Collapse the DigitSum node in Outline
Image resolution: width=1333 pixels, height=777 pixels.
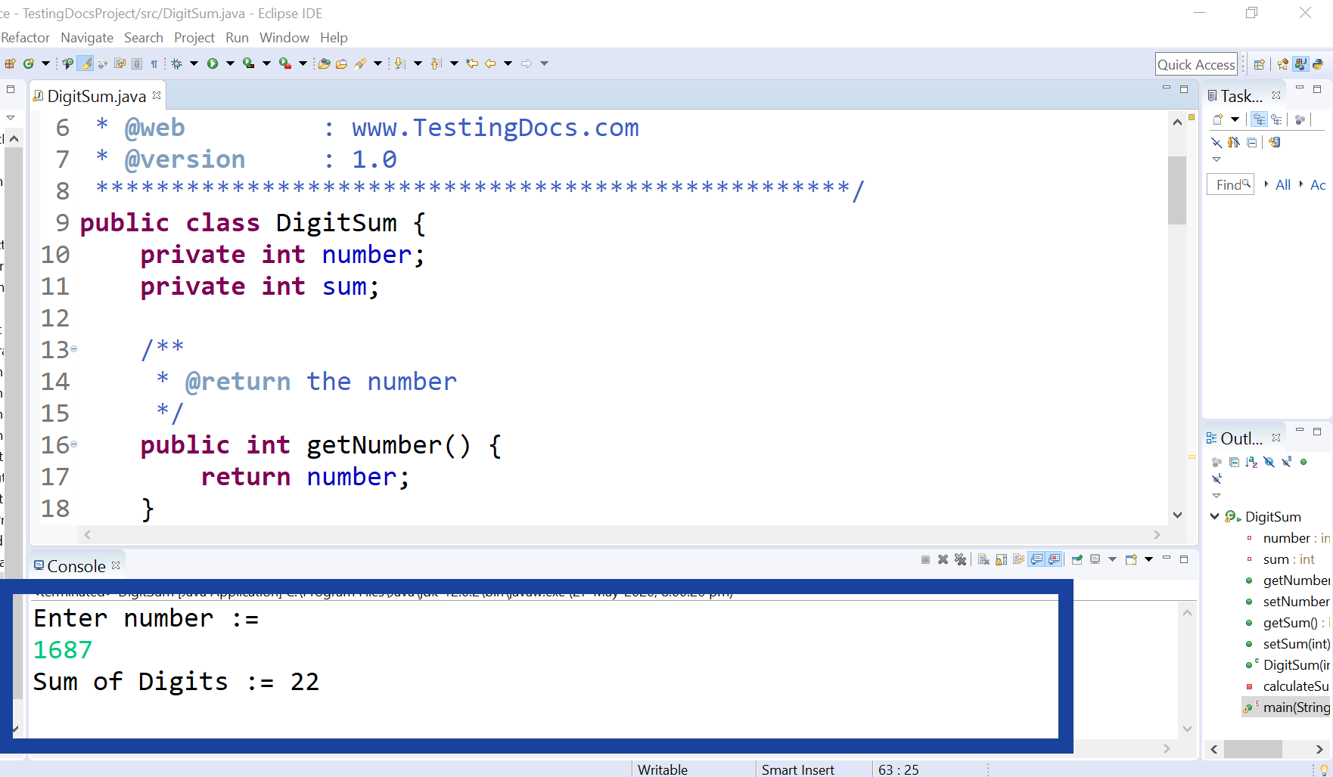point(1214,516)
